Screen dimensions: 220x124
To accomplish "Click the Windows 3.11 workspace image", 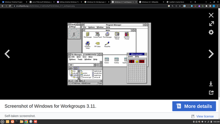I will [x=109, y=54].
